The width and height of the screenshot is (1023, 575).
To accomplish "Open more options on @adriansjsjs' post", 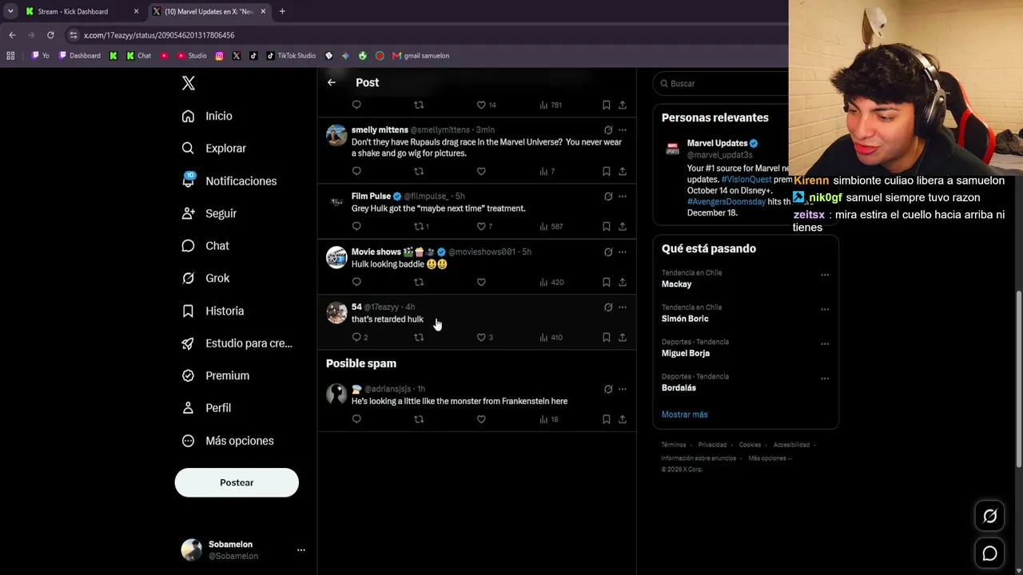I will (623, 390).
